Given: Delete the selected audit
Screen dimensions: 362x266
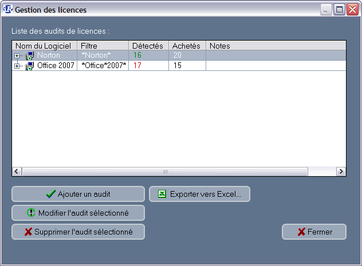Looking at the screenshot, I should (78, 232).
